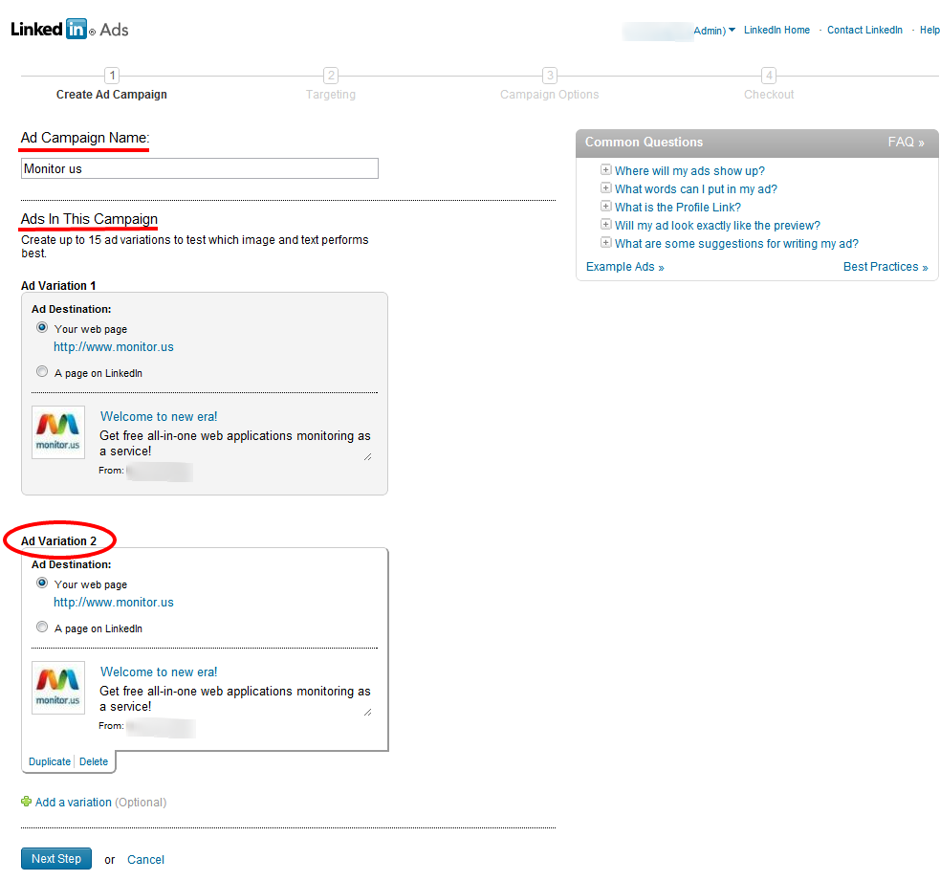Viewport: 940px width, 881px height.
Task: Select 'A page on LinkedIn' radio in Ad Variation 1
Action: coord(42,372)
